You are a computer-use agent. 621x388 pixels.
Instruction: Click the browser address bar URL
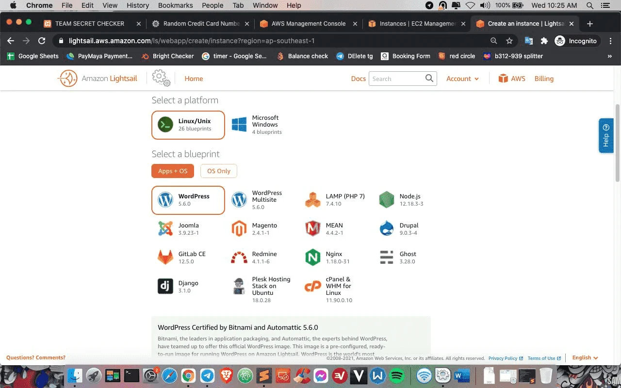192,41
